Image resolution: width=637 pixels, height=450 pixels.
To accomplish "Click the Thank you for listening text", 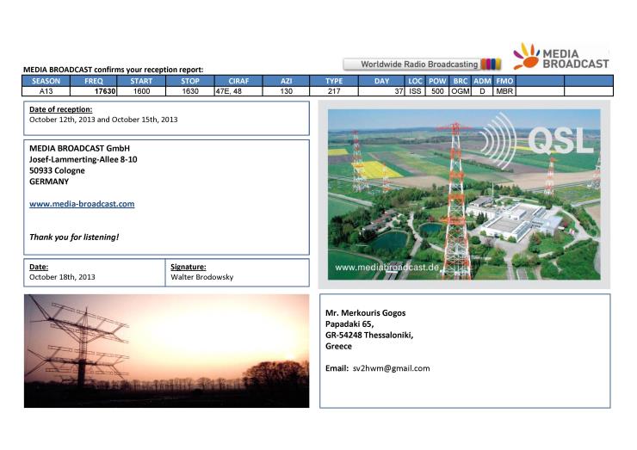I will 74,237.
